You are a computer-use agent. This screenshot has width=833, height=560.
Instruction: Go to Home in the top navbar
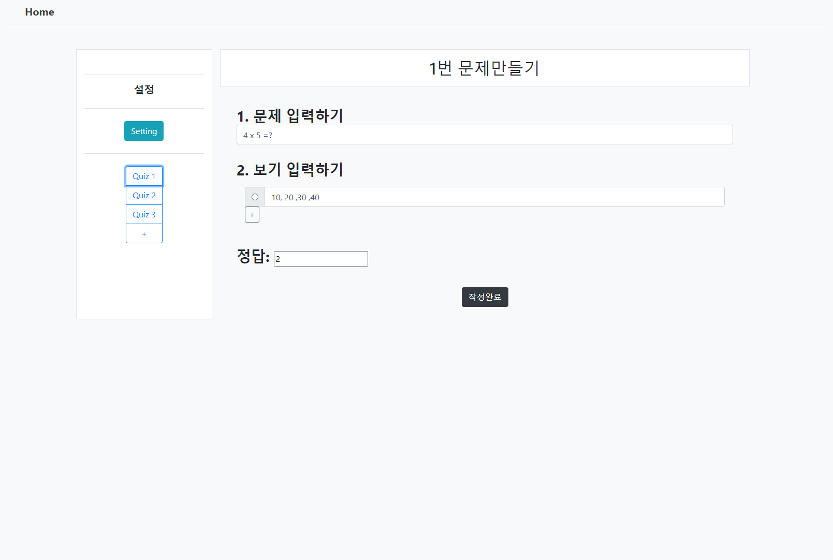tap(39, 12)
